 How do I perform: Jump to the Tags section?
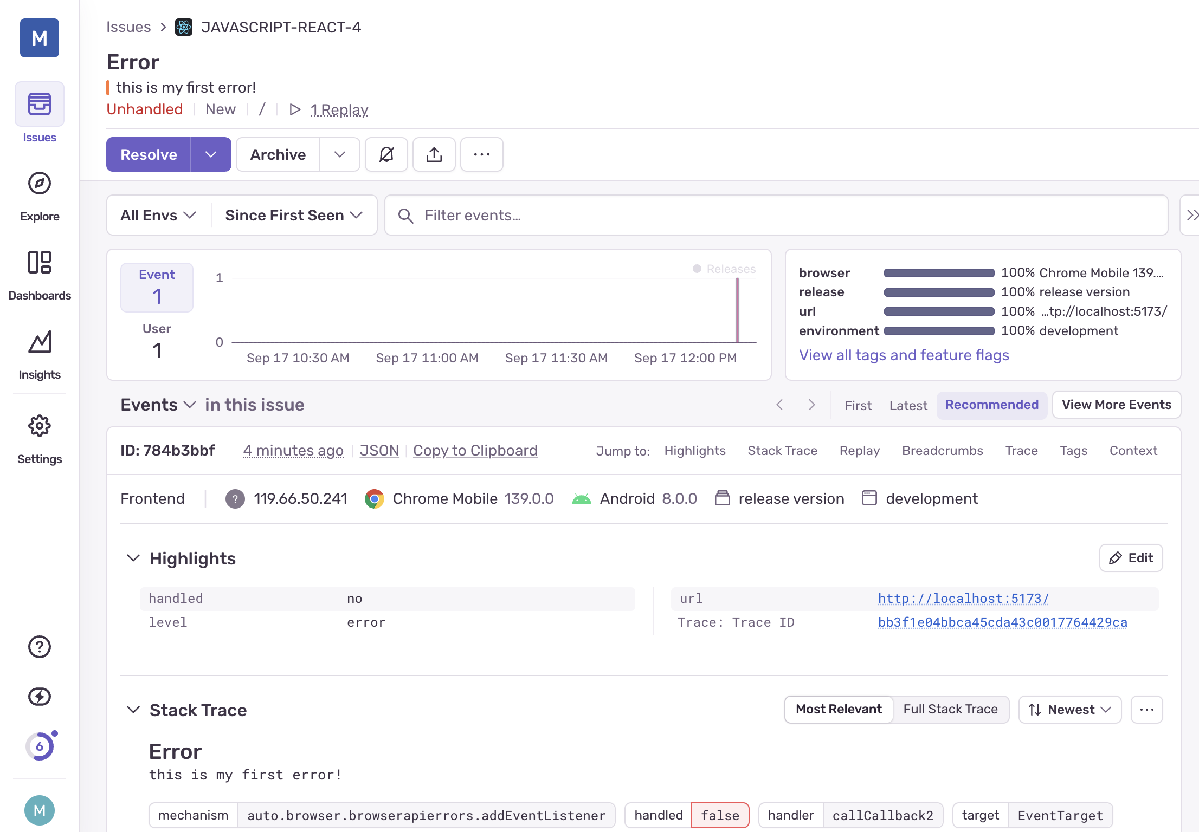pyautogui.click(x=1073, y=451)
